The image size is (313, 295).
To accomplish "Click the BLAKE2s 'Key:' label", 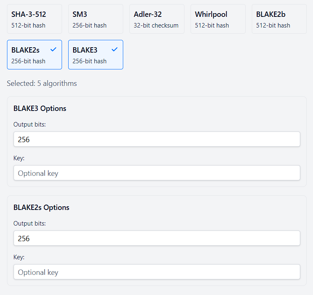I will pos(19,257).
